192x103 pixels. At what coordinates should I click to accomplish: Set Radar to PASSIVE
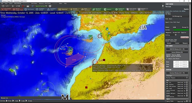pyautogui.click(x=184, y=62)
